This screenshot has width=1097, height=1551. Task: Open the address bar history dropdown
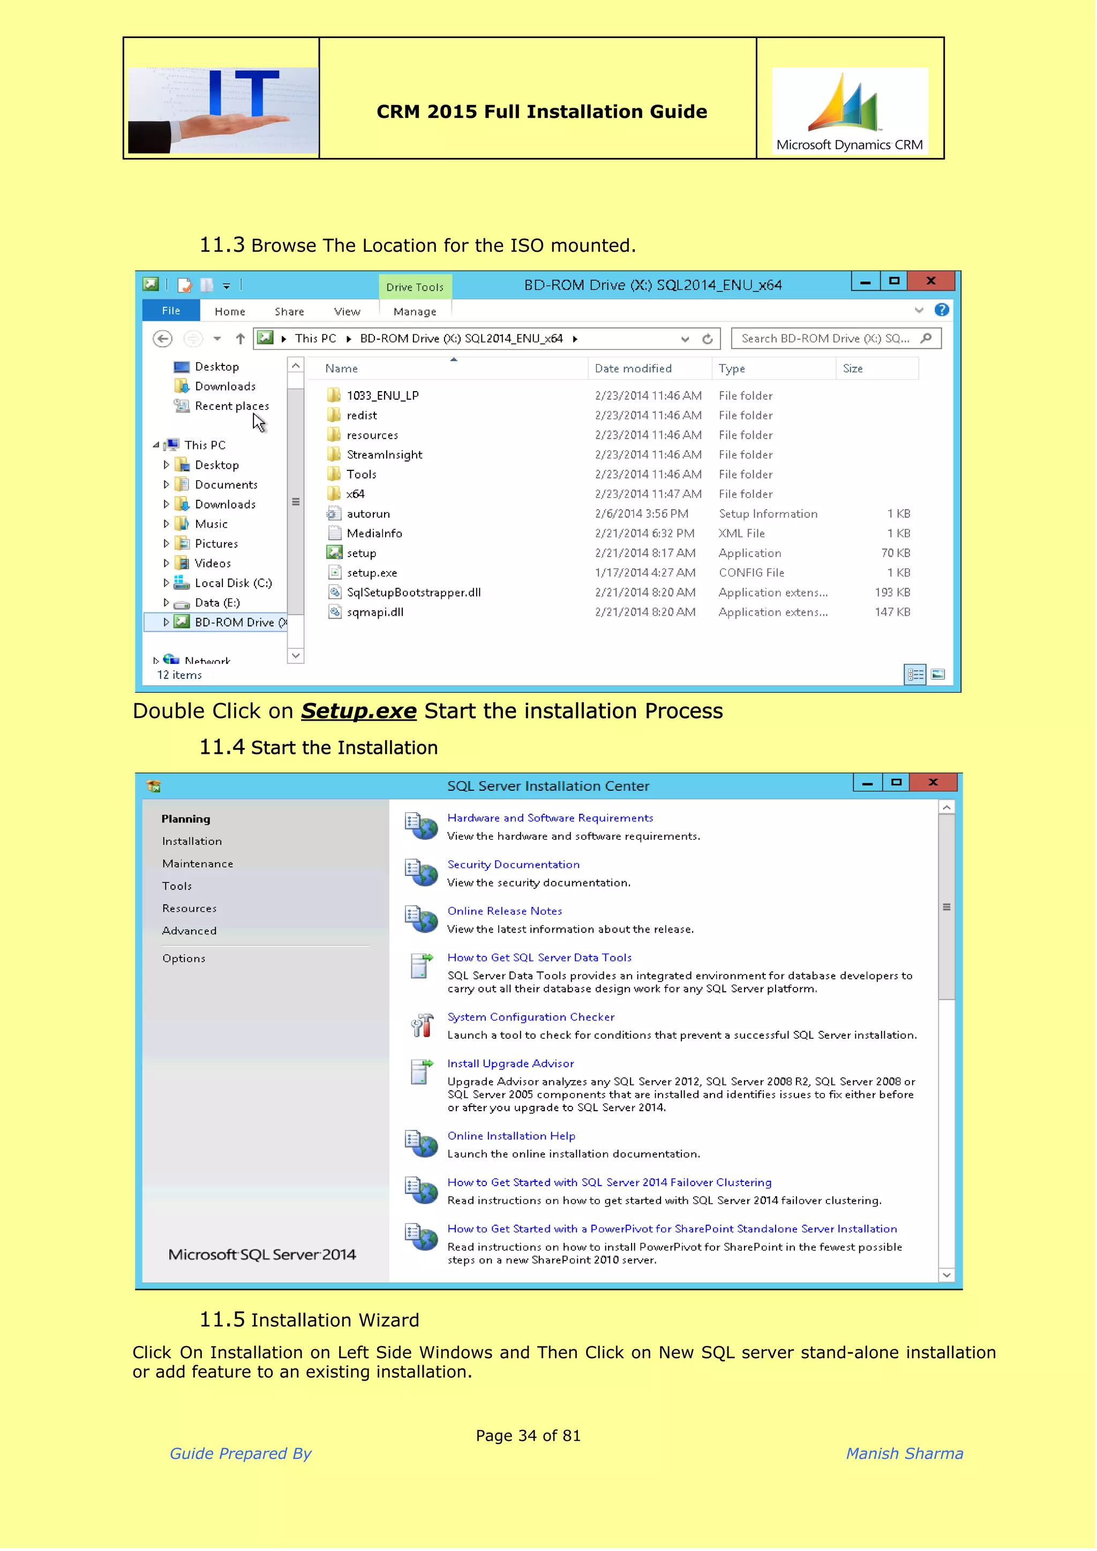[x=685, y=339]
